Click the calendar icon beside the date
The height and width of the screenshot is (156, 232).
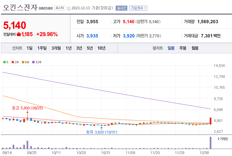69,8
